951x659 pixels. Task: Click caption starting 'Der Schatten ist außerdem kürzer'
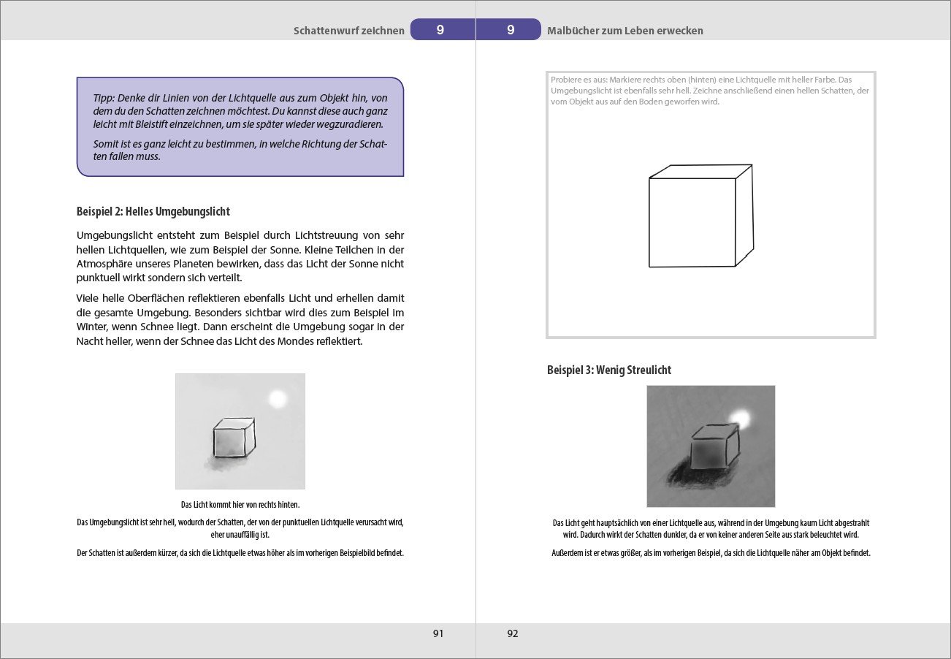click(240, 553)
